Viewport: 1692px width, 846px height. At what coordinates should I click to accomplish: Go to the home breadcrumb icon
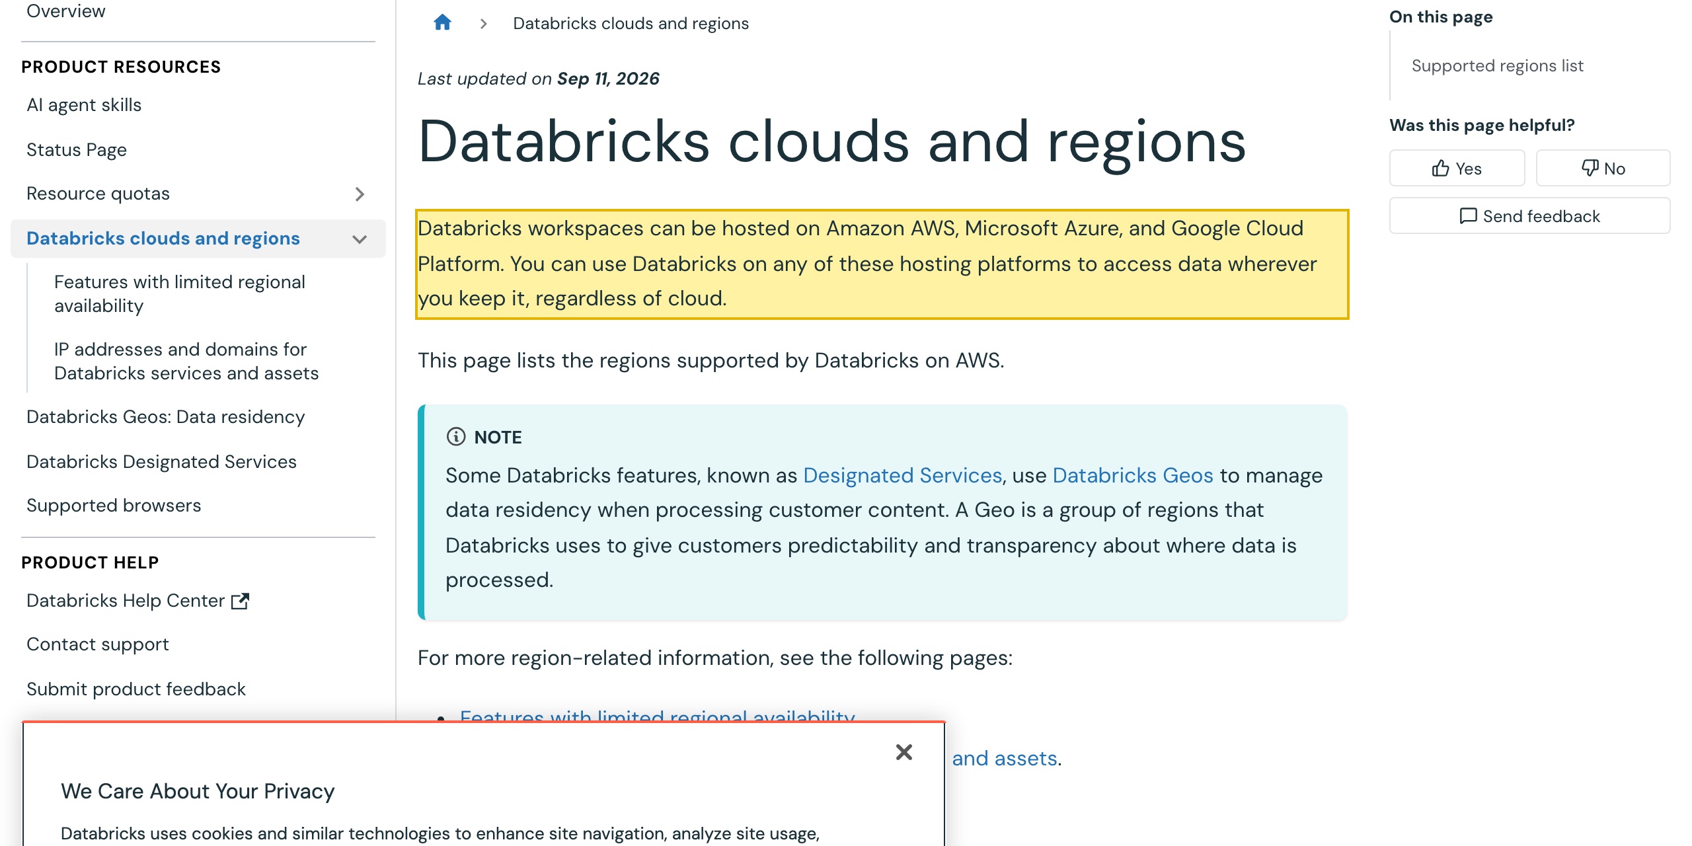442,23
